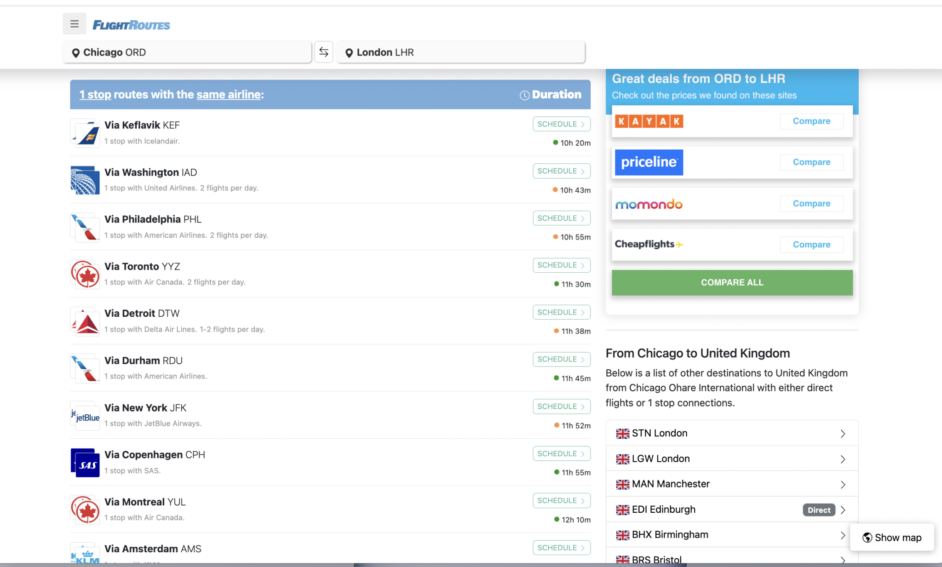Click SAS logo on Copenhagen route
The width and height of the screenshot is (942, 567).
click(x=85, y=463)
